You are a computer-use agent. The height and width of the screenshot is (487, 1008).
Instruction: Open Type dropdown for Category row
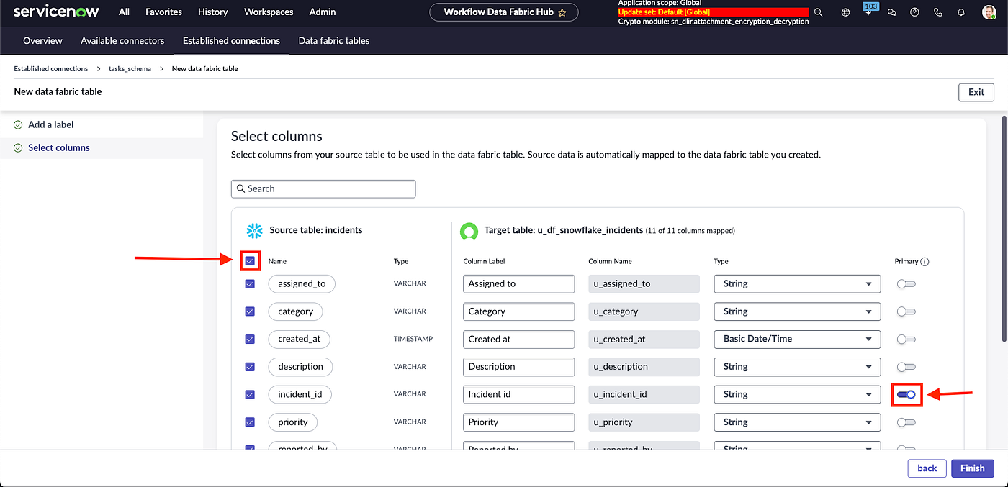pyautogui.click(x=797, y=311)
